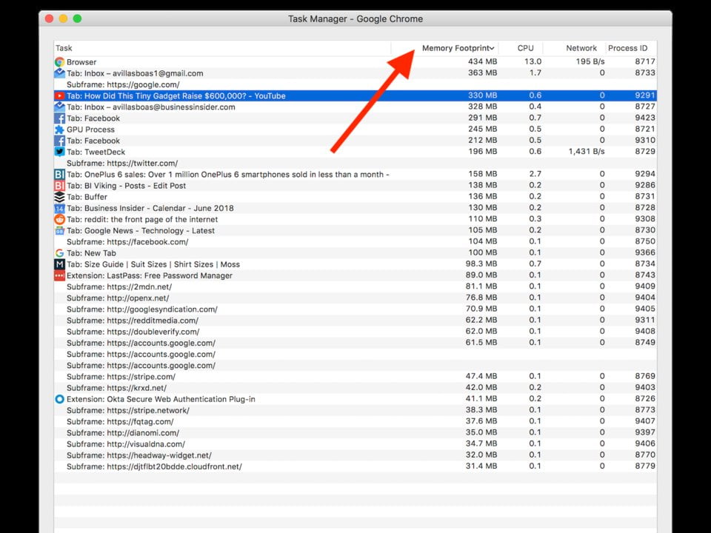Viewport: 711px width, 533px height.
Task: Select the Subframe: https://twitter.com/ row
Action: click(355, 163)
